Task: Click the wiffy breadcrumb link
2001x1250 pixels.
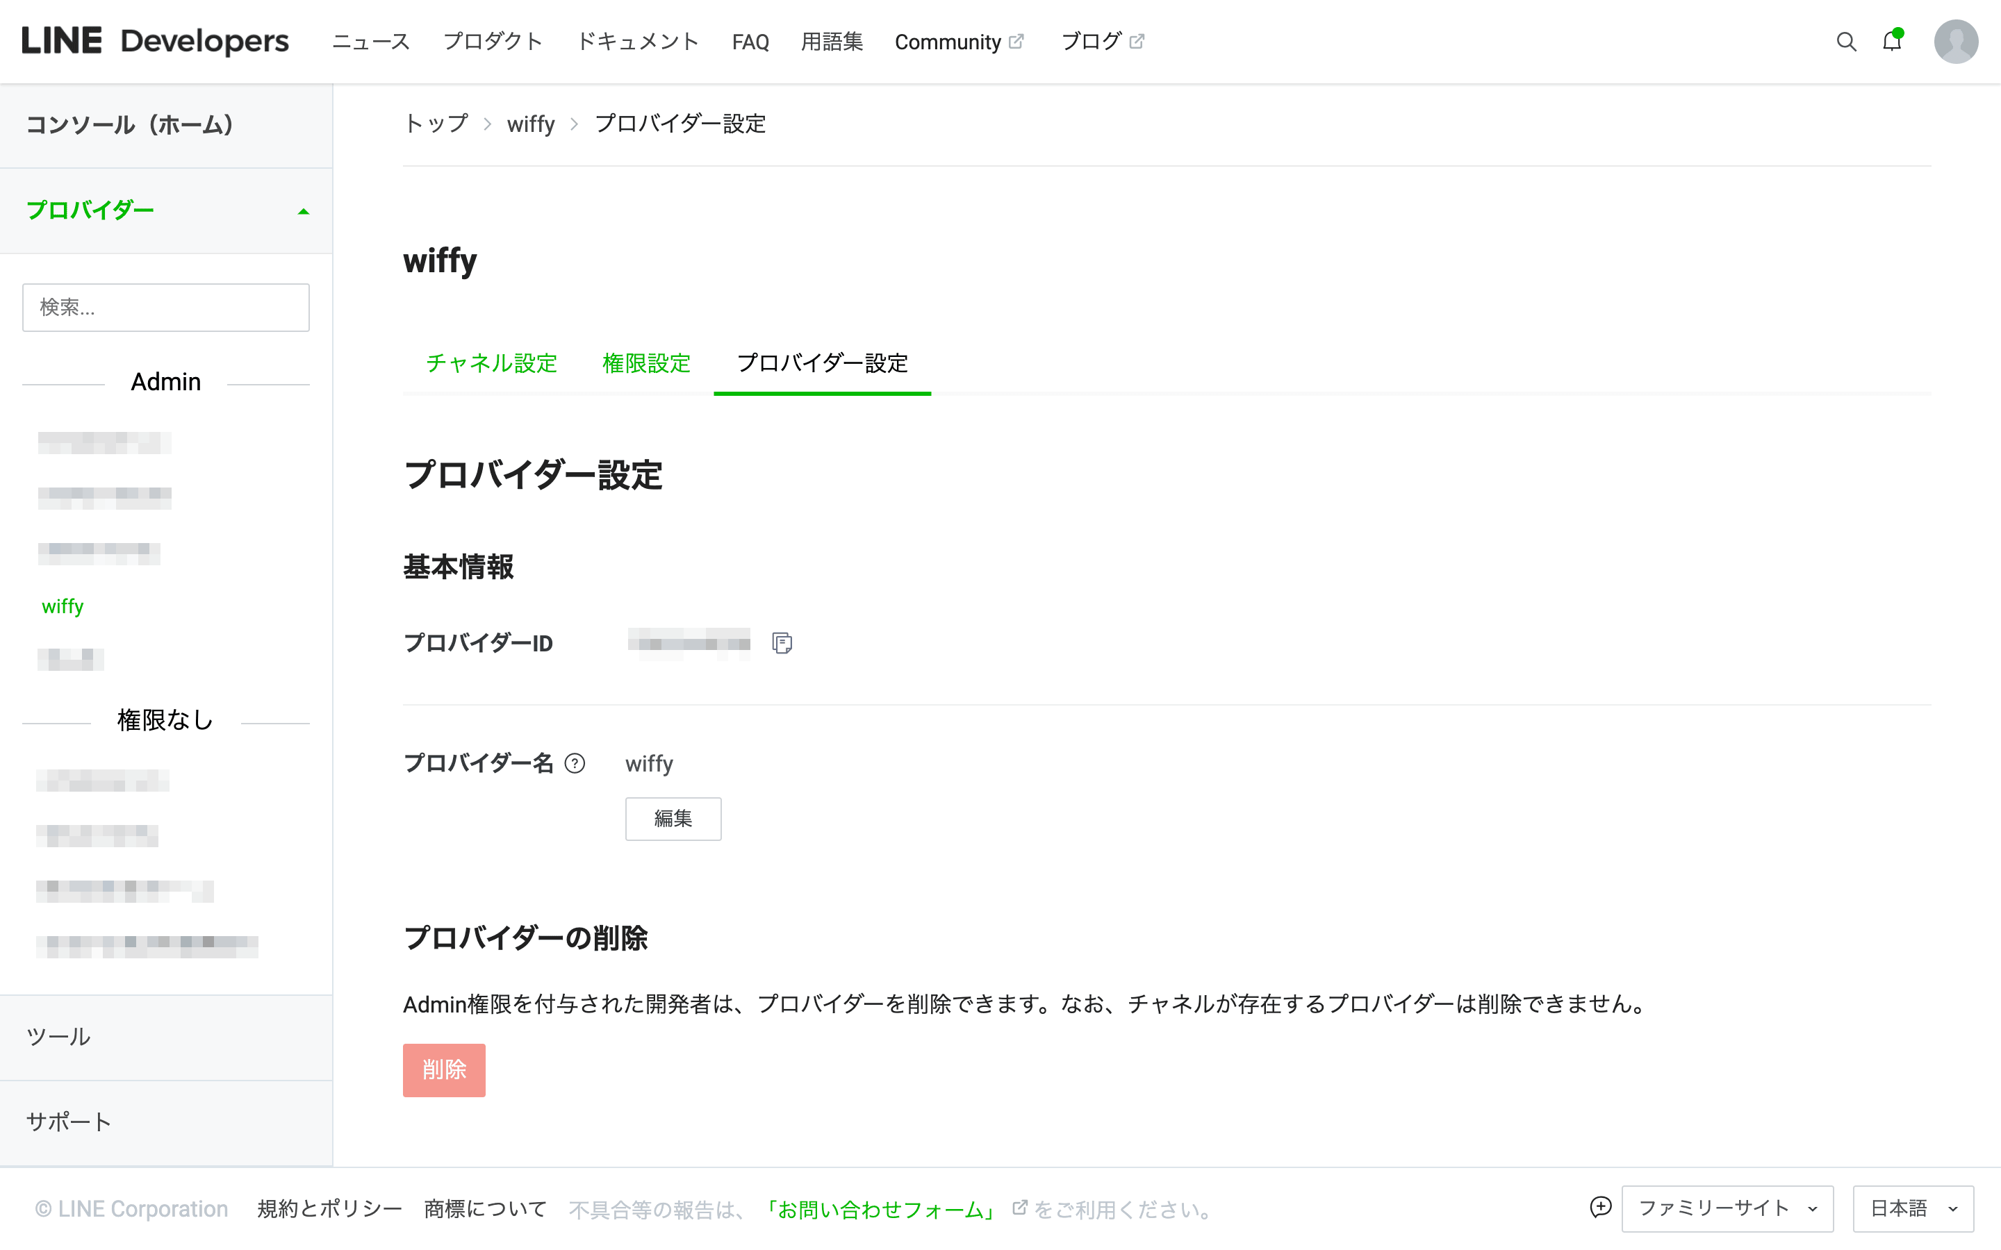Action: (x=531, y=124)
